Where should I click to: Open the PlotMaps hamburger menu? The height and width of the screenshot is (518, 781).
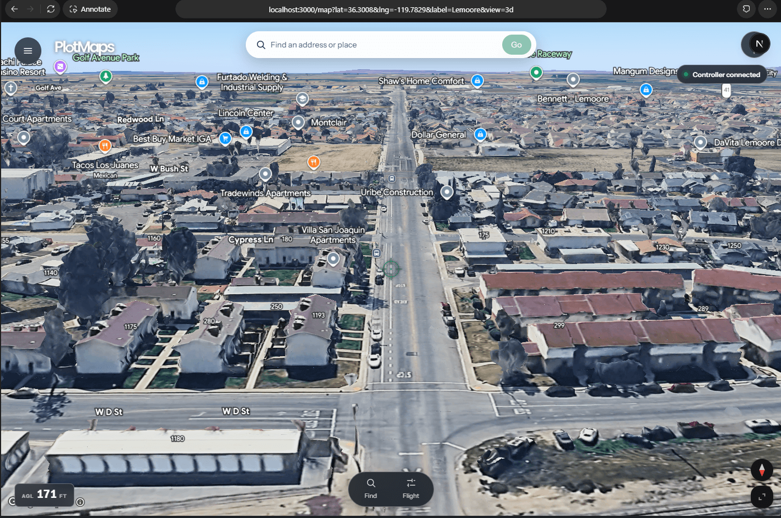pos(28,51)
